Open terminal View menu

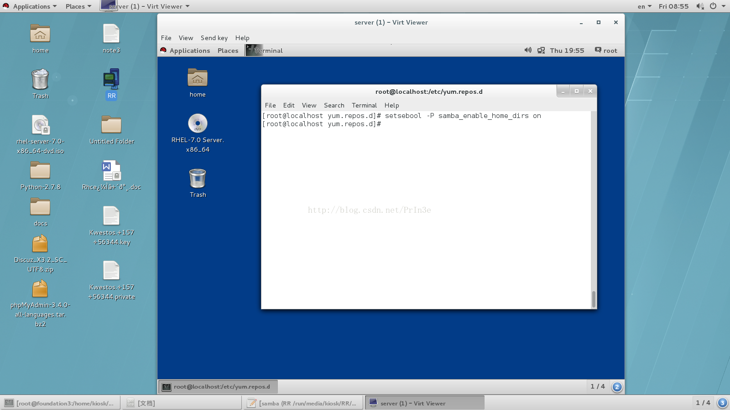pos(309,105)
